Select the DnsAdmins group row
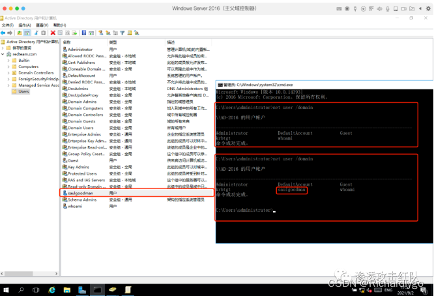Screen dimensions: 434x296 pyautogui.click(x=136, y=89)
